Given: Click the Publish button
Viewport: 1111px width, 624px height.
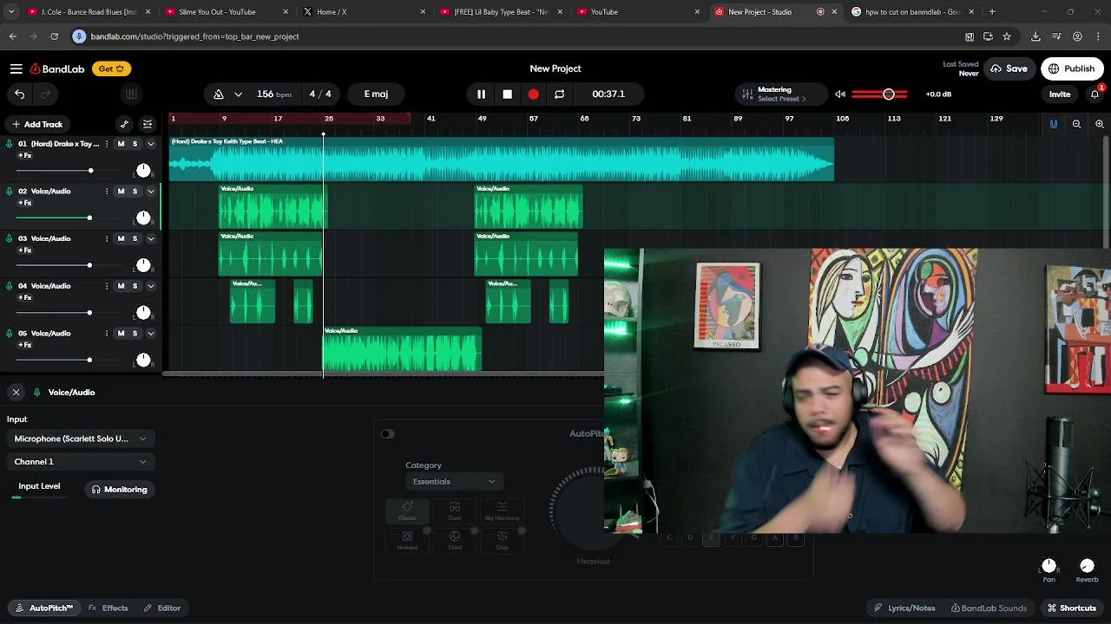Looking at the screenshot, I should (x=1072, y=68).
